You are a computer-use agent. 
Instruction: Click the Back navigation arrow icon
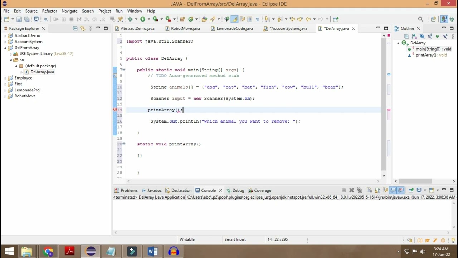tap(308, 19)
